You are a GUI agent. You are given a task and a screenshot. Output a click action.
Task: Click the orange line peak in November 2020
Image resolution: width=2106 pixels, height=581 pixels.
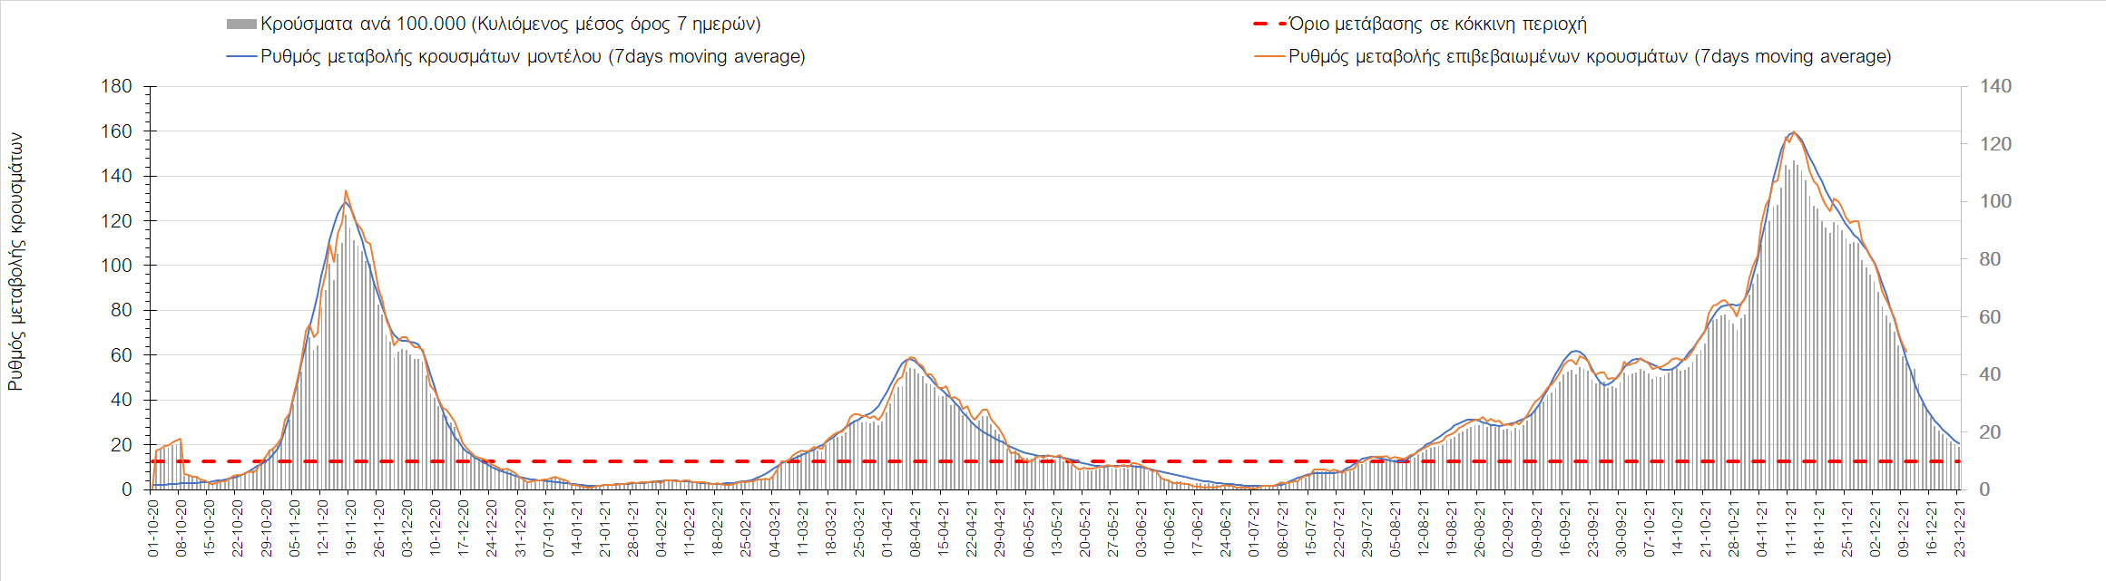346,191
